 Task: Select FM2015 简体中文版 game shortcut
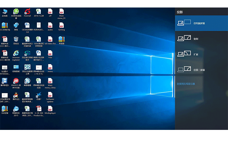tap(16, 83)
